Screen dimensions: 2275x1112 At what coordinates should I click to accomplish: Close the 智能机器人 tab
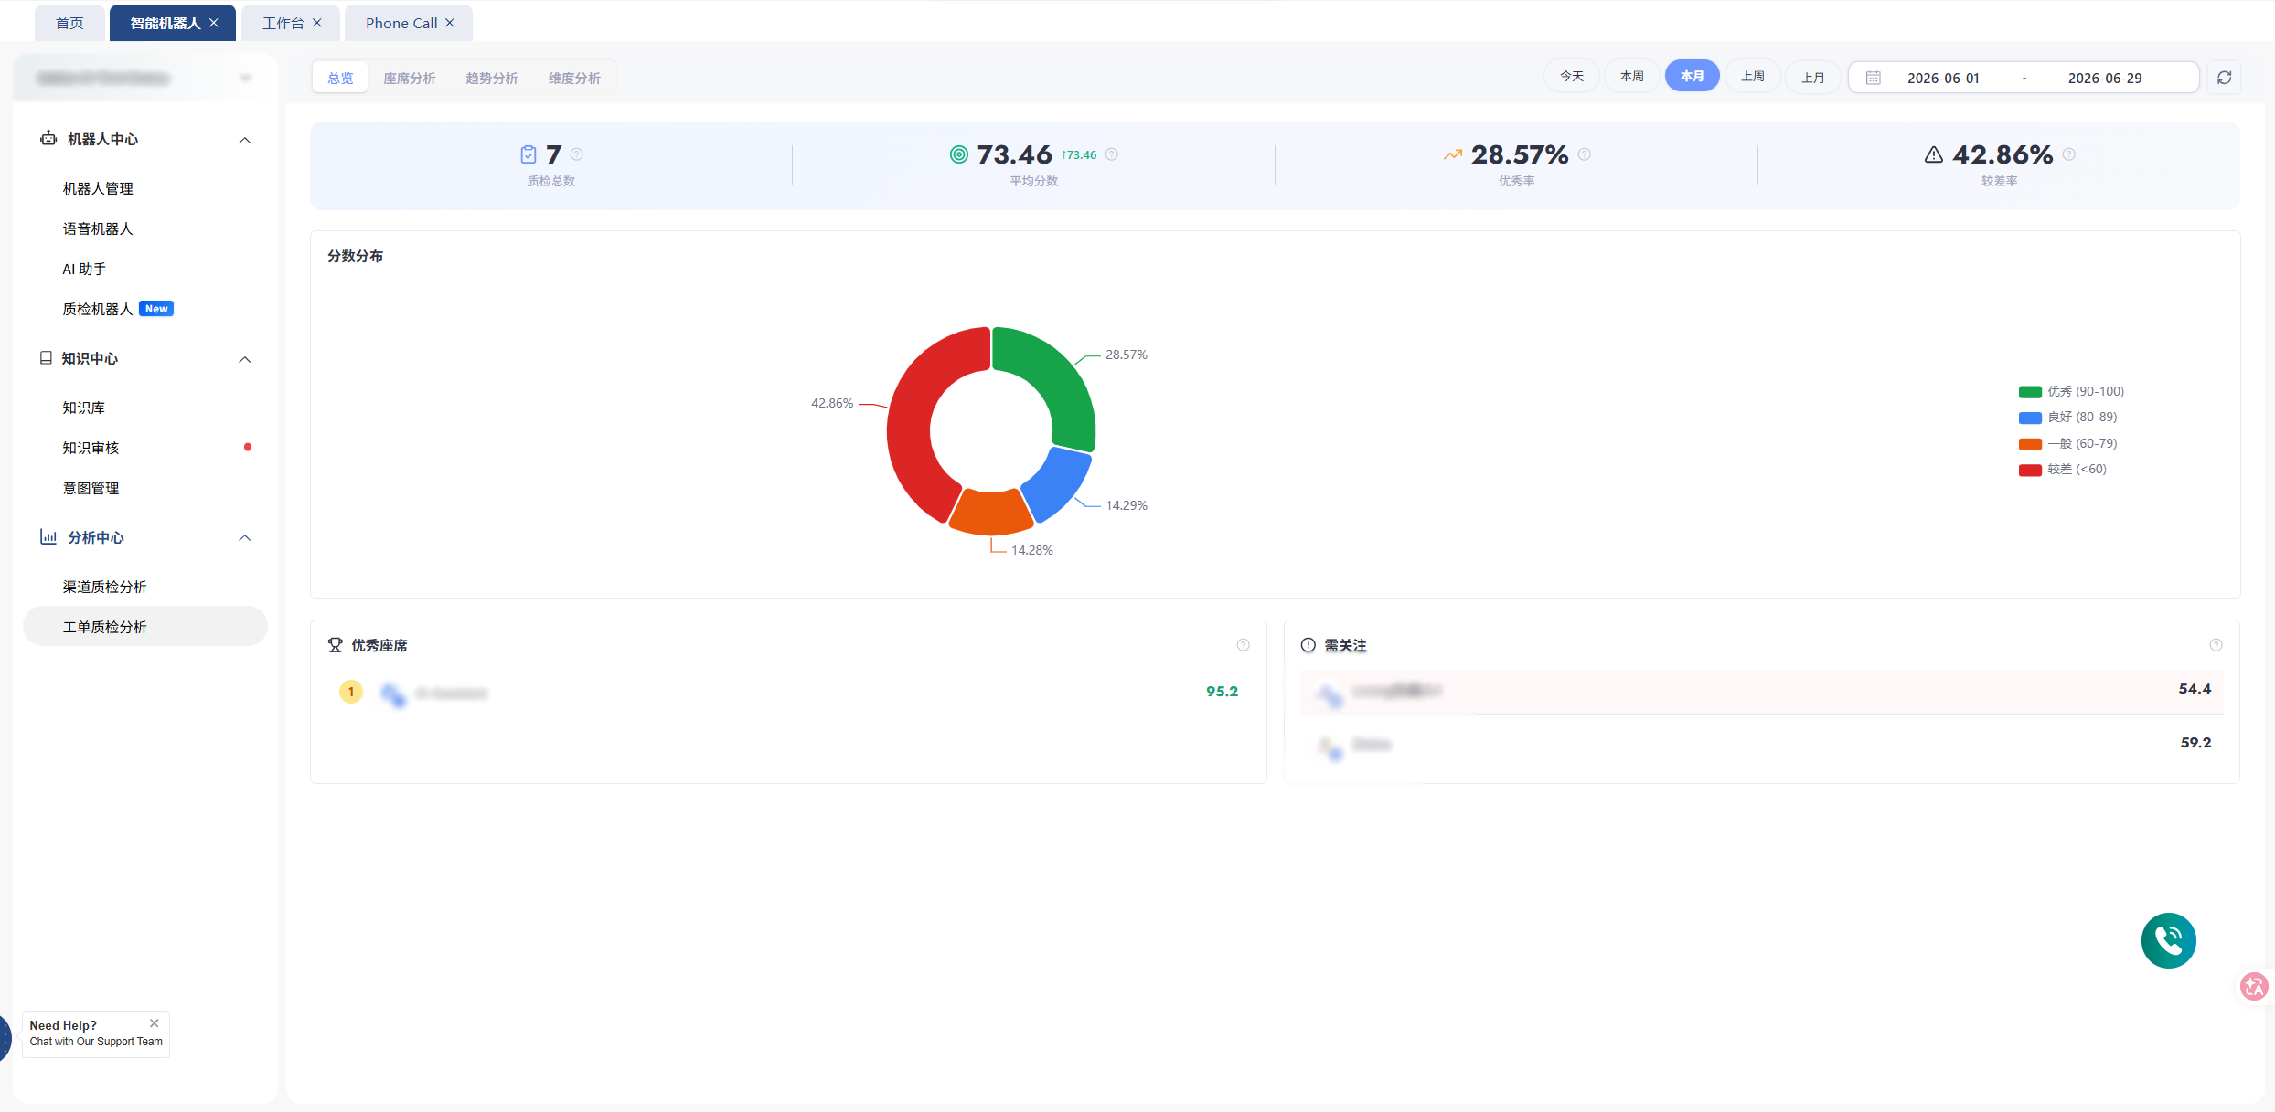pos(214,23)
